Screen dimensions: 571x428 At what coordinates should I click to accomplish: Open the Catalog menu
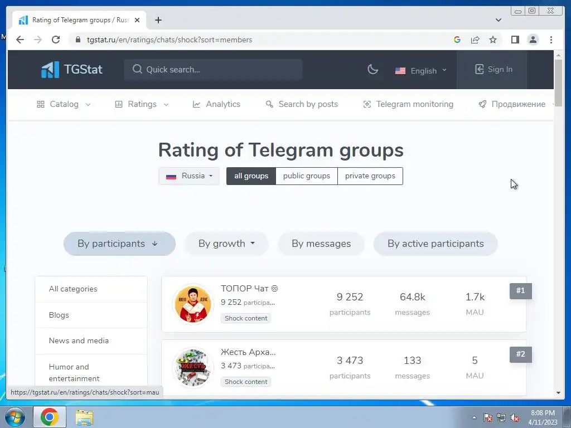64,104
